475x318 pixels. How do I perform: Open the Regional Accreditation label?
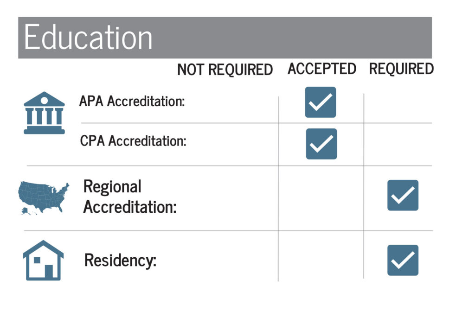(x=130, y=197)
